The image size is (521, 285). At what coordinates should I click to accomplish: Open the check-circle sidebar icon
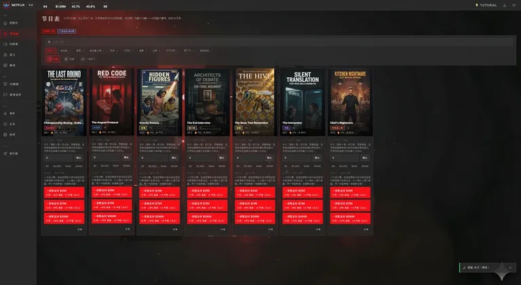tap(5, 124)
